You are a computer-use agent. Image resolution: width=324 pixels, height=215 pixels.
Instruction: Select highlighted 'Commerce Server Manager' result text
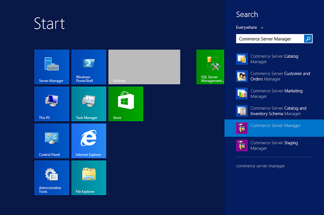click(x=276, y=126)
